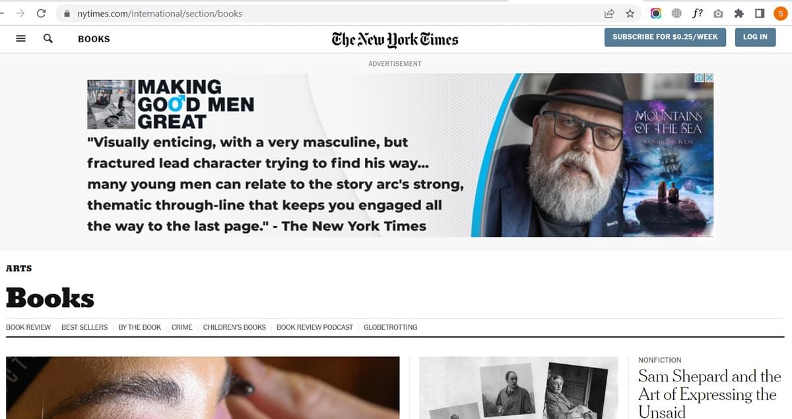
Task: Click Subscribe for $0.25/week button
Action: [x=665, y=37]
